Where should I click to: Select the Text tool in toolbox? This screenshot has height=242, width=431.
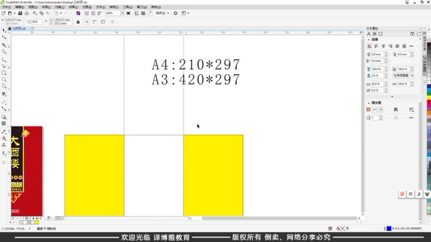4,94
